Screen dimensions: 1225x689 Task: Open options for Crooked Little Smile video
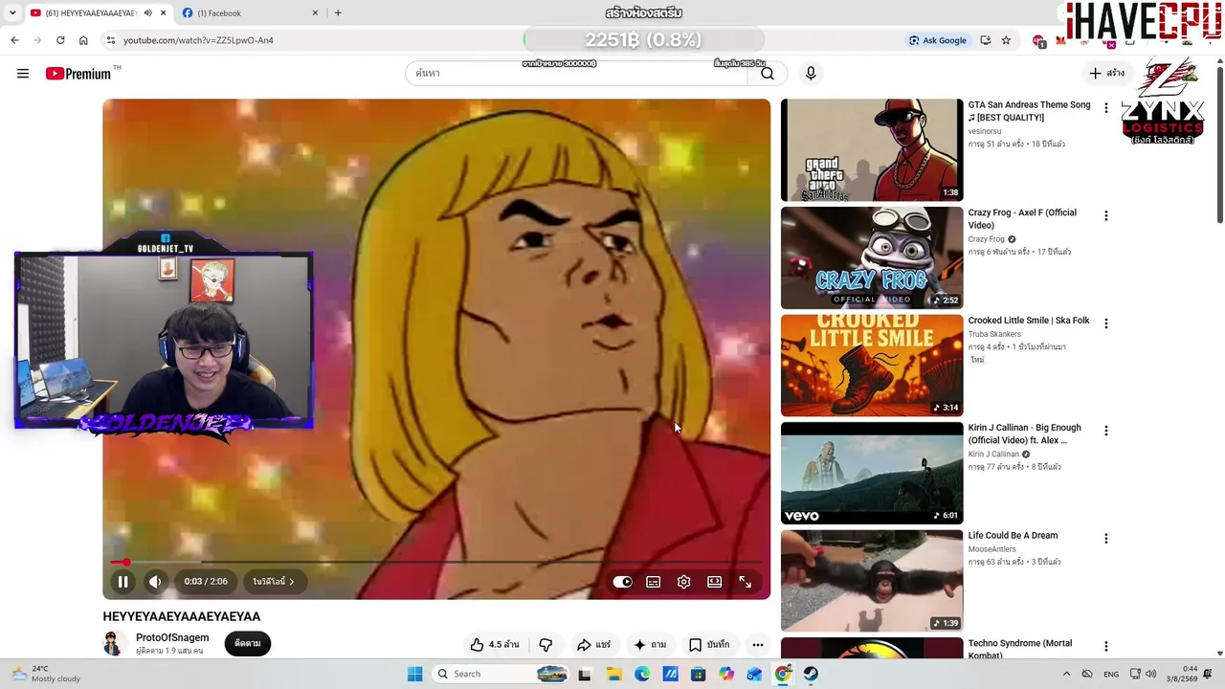point(1106,323)
